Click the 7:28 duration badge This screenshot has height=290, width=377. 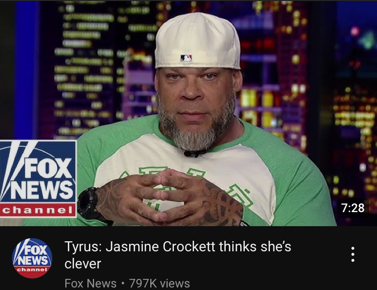[353, 208]
